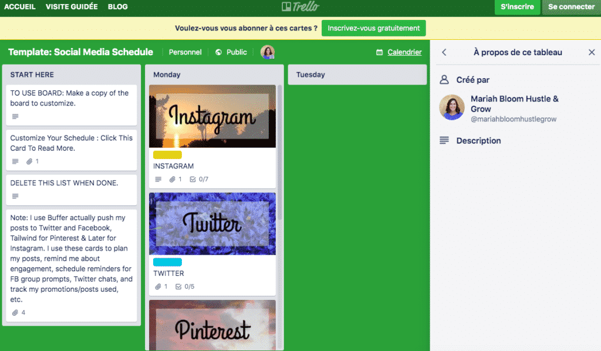Click the Inscrivez-vous gratuitement button
Viewport: 601px width, 351px height.
(373, 28)
